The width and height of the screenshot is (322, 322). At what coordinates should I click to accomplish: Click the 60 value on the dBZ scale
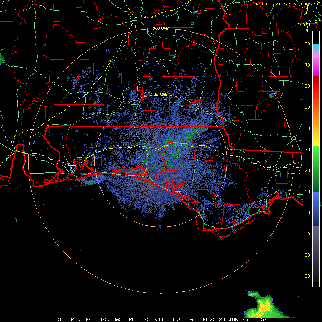tap(307, 86)
